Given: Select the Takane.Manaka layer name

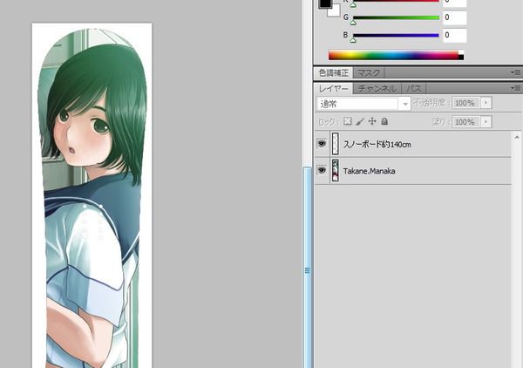Looking at the screenshot, I should coord(369,171).
